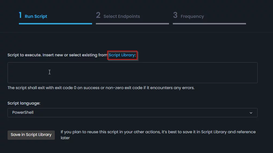Open the Script language combo box
The width and height of the screenshot is (273, 153).
[x=132, y=113]
